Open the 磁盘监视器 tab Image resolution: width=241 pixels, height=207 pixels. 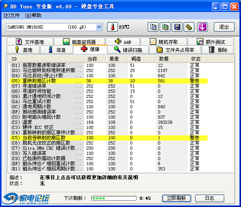(79, 42)
